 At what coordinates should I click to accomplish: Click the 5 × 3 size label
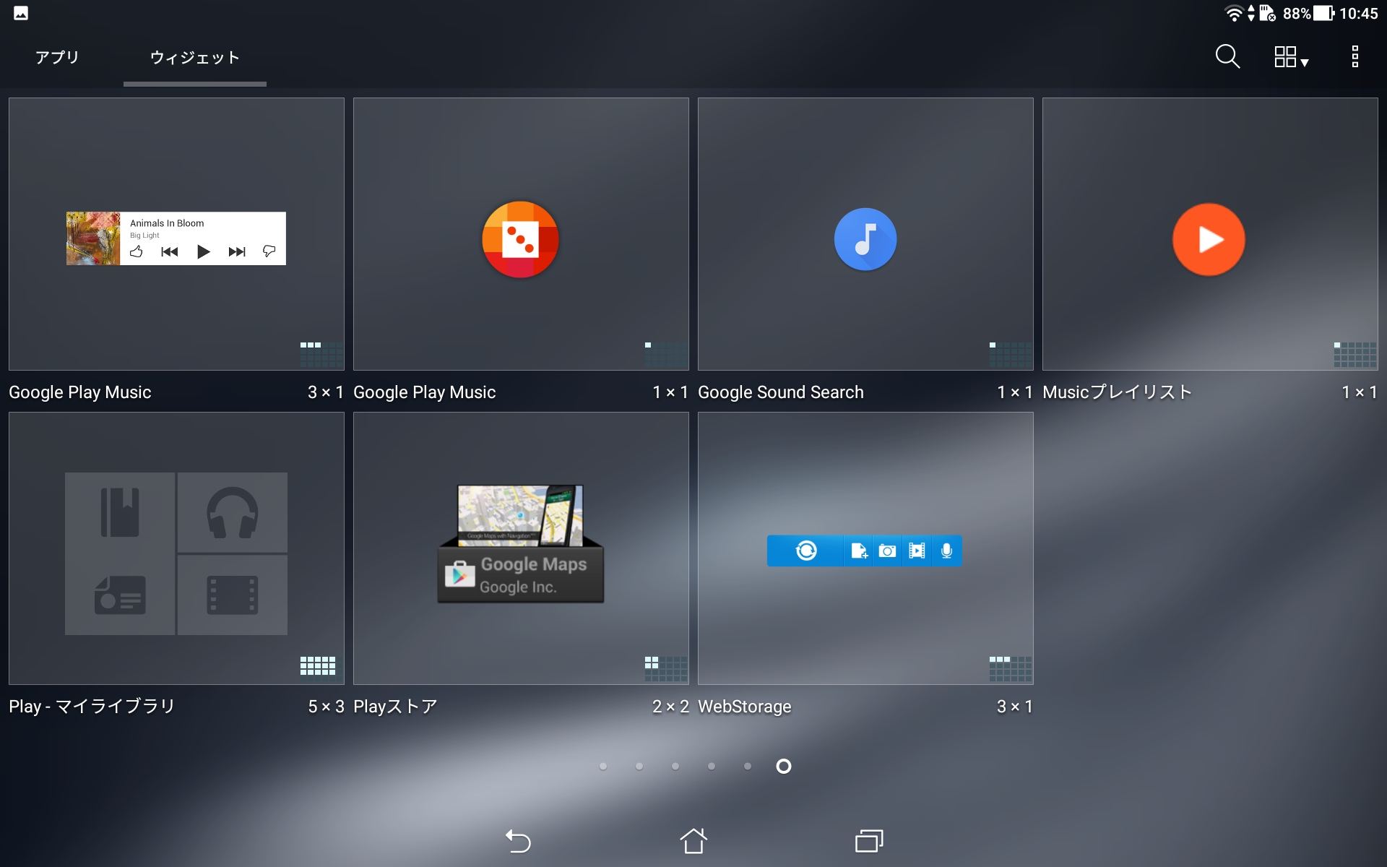[x=326, y=707]
